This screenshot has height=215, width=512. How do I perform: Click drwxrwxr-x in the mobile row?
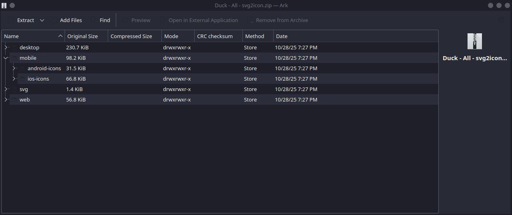point(177,58)
